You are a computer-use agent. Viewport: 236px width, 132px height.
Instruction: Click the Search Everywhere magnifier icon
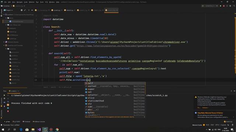[234, 6]
